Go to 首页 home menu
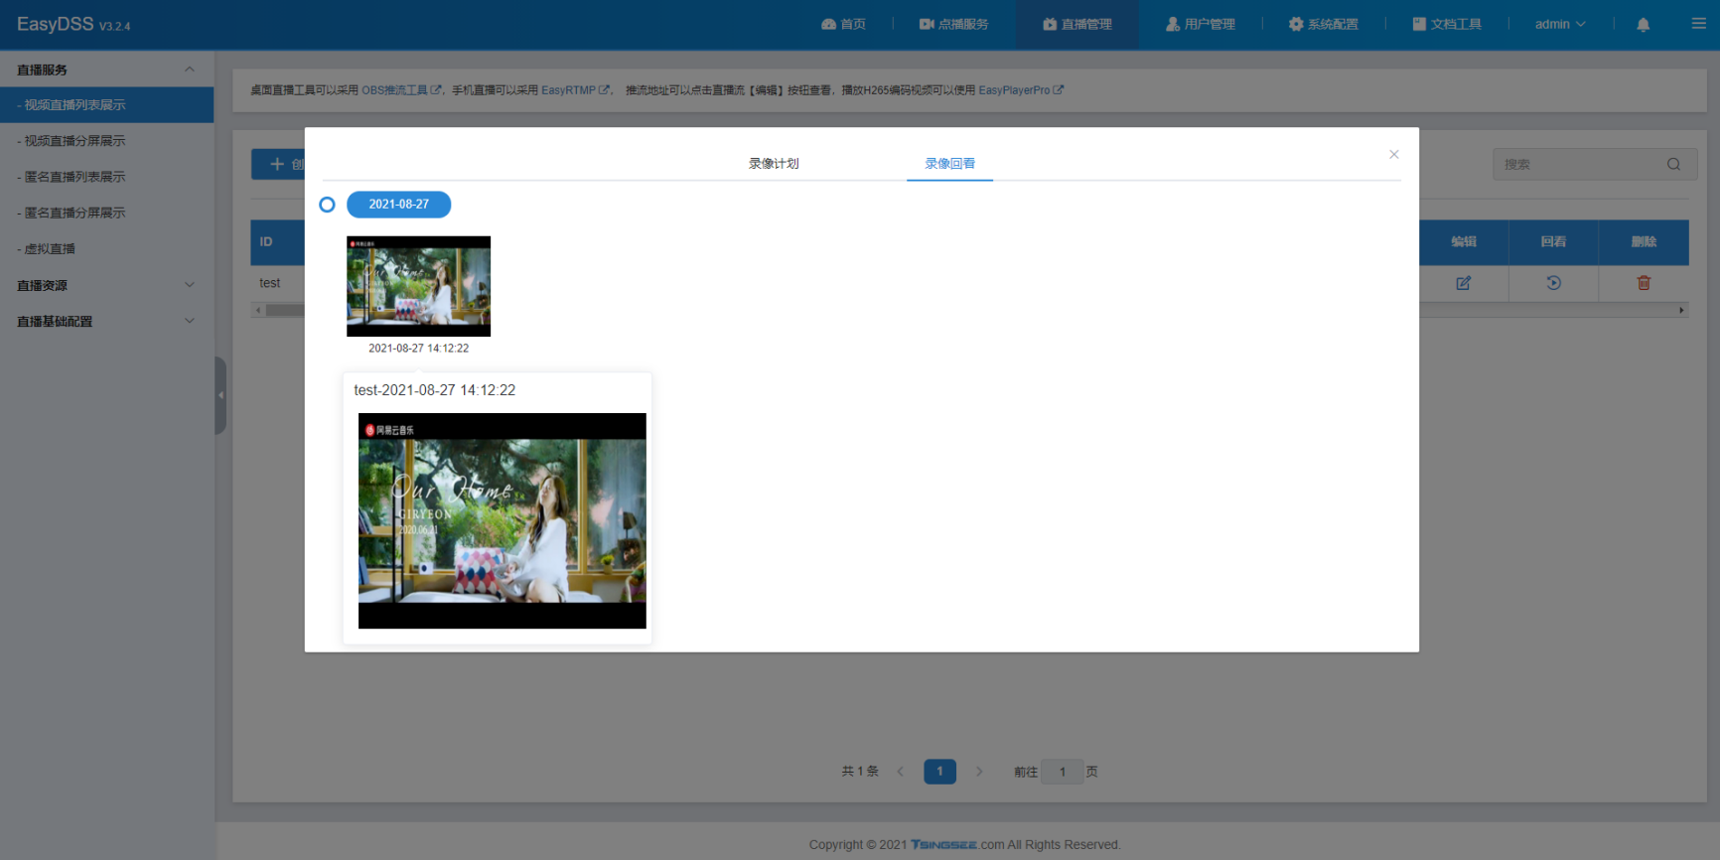The image size is (1720, 860). tap(843, 24)
